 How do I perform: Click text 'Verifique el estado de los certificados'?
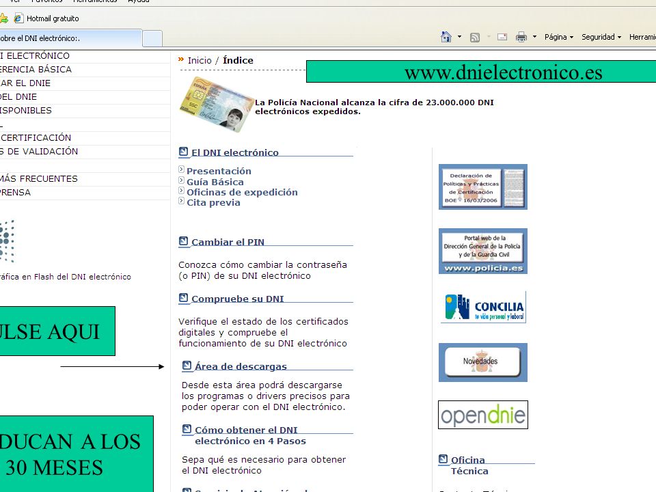tap(263, 321)
